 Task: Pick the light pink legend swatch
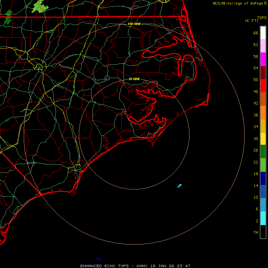click(x=263, y=46)
